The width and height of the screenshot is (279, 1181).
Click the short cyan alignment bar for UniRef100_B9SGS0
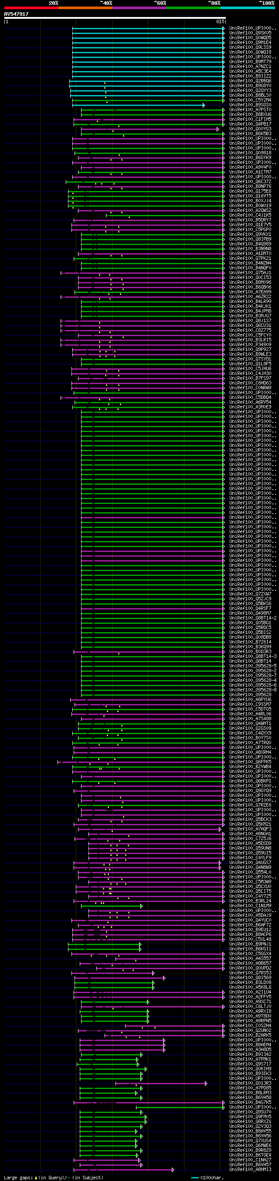138,106
